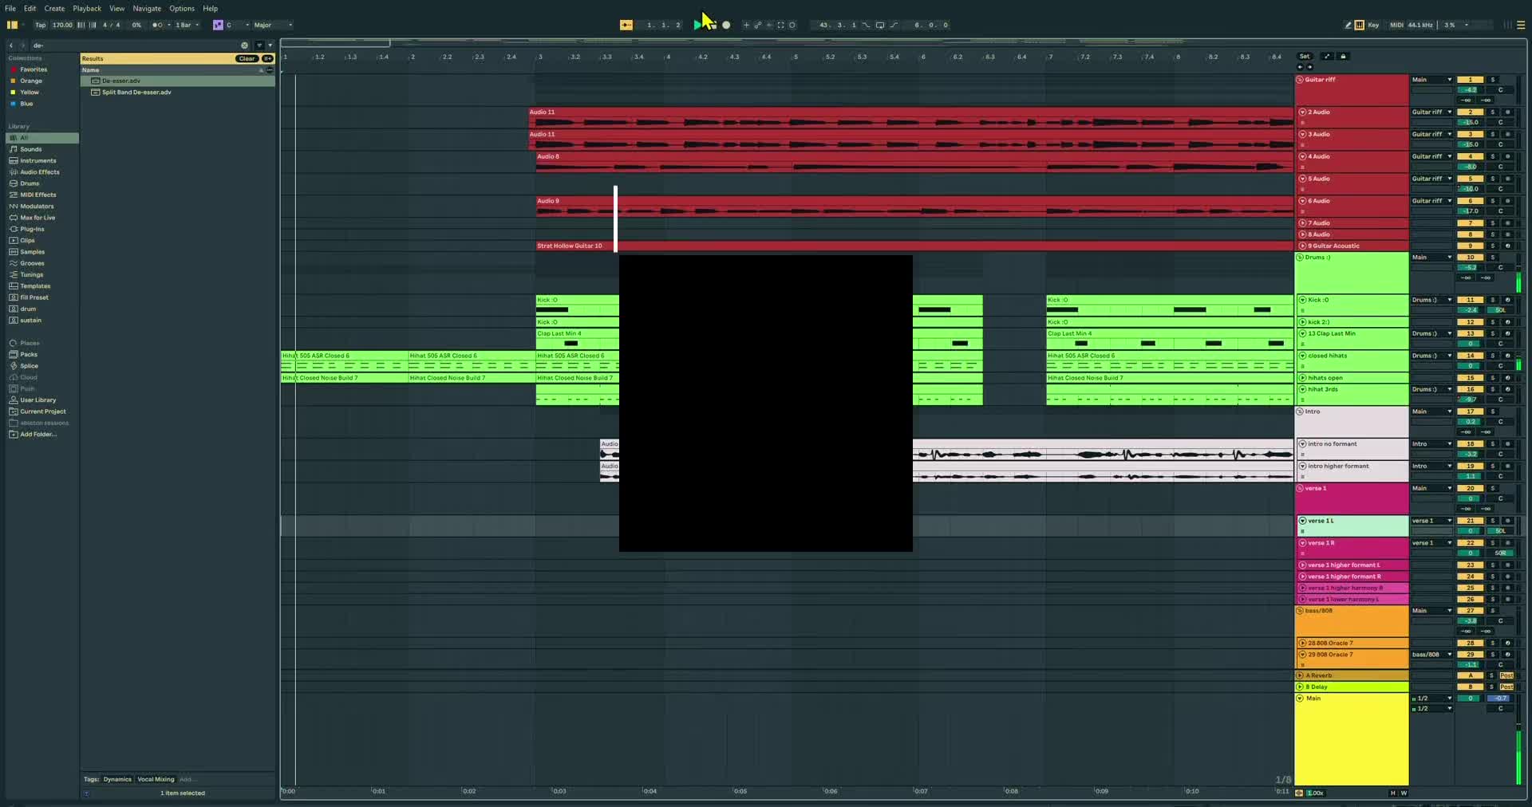This screenshot has width=1532, height=807.
Task: Click the Clear button in Results
Action: tap(247, 59)
